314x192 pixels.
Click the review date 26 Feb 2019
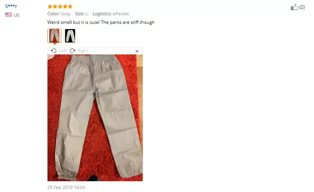point(66,188)
